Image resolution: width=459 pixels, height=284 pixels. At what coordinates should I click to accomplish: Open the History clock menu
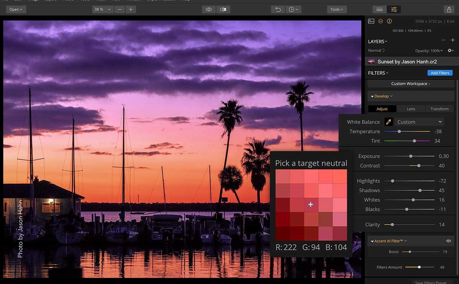pos(293,9)
